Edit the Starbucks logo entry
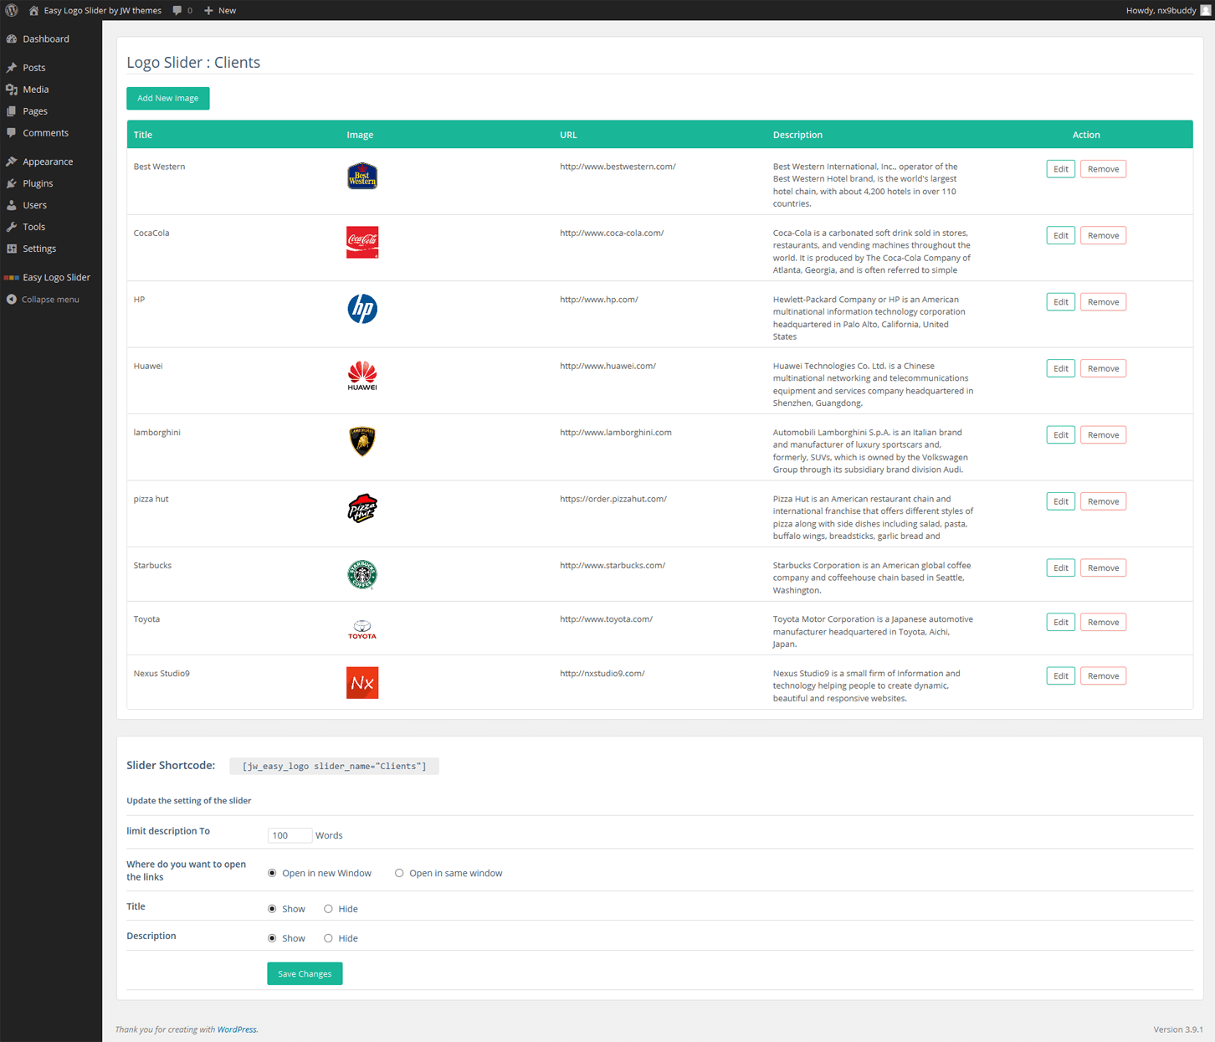This screenshot has width=1215, height=1042. [x=1061, y=568]
